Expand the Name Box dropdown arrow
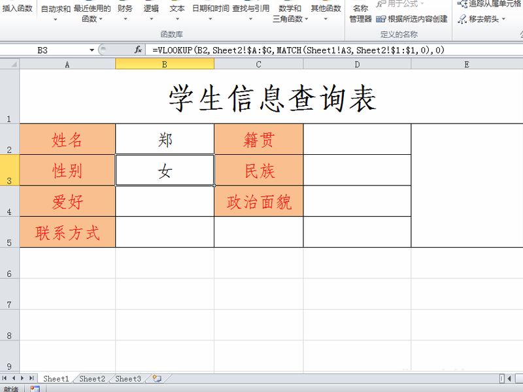This screenshot has height=392, width=523. (92, 50)
